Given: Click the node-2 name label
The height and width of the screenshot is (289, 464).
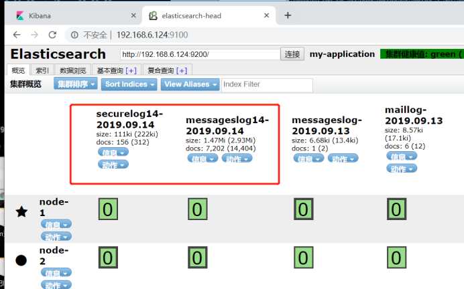Looking at the screenshot, I should pos(54,256).
